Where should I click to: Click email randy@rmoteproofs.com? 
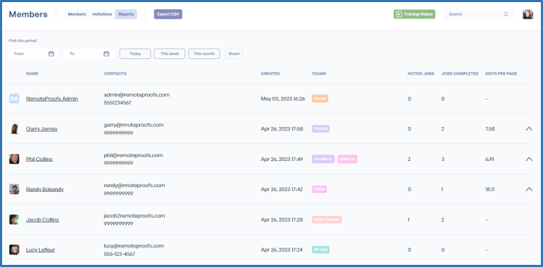pos(134,185)
